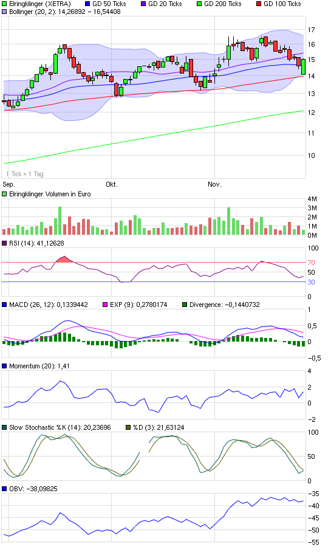Click the purple GD 20 Ticks legend swatch
Screen dimensions: 331x555
click(x=143, y=4)
